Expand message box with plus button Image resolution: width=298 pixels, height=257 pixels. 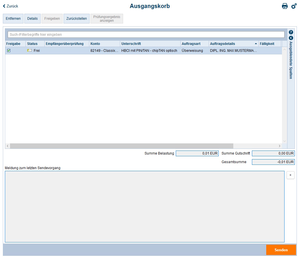coord(290,175)
